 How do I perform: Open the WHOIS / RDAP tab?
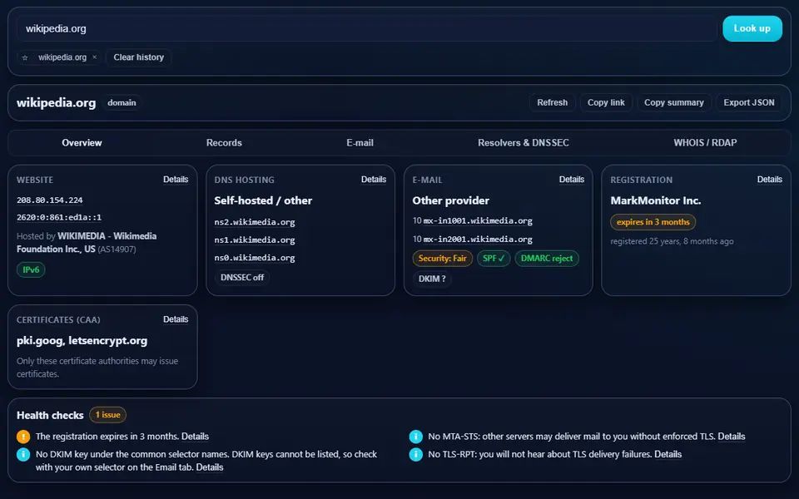click(705, 142)
